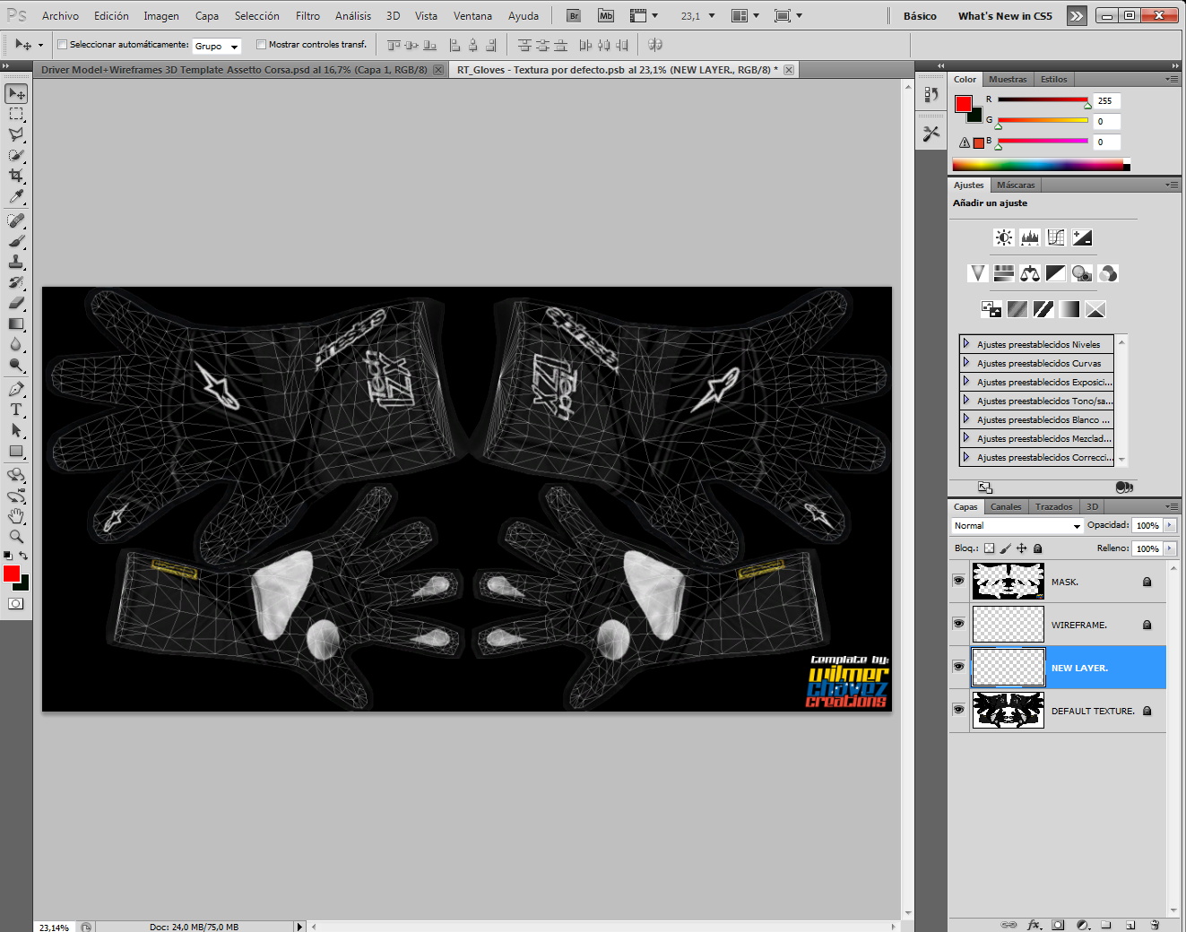Image resolution: width=1186 pixels, height=932 pixels.
Task: Open Mini Bridge with the Mb button
Action: tap(606, 15)
